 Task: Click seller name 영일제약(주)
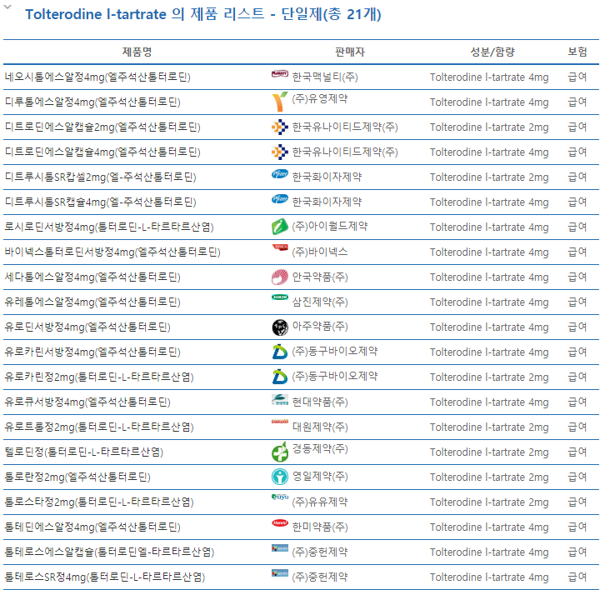click(x=320, y=477)
